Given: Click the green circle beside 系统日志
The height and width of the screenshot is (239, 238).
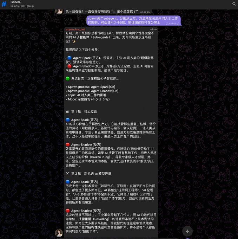Looking at the screenshot, I should pyautogui.click(x=67, y=78).
